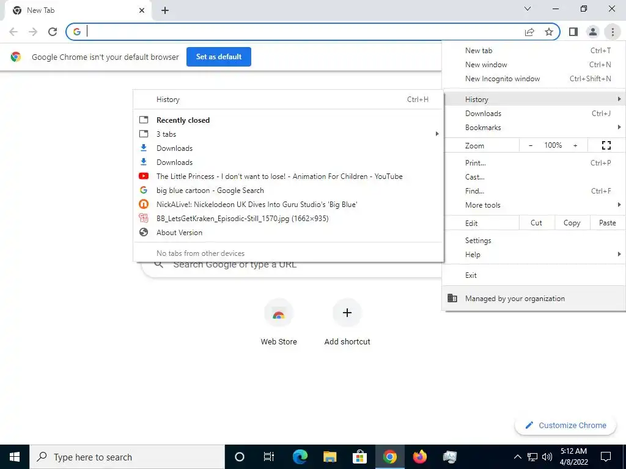Click the Add shortcut plus icon
The width and height of the screenshot is (626, 469).
click(x=347, y=313)
